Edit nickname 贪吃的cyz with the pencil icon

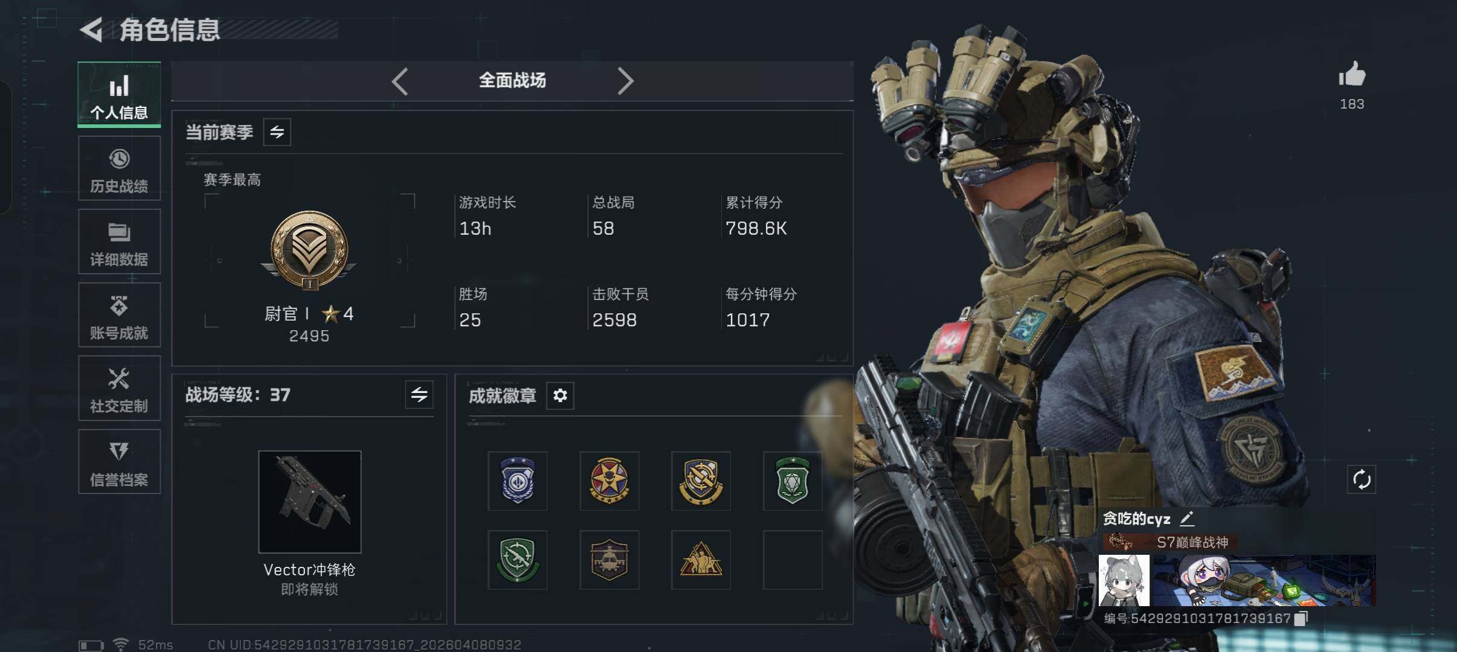tap(1186, 519)
